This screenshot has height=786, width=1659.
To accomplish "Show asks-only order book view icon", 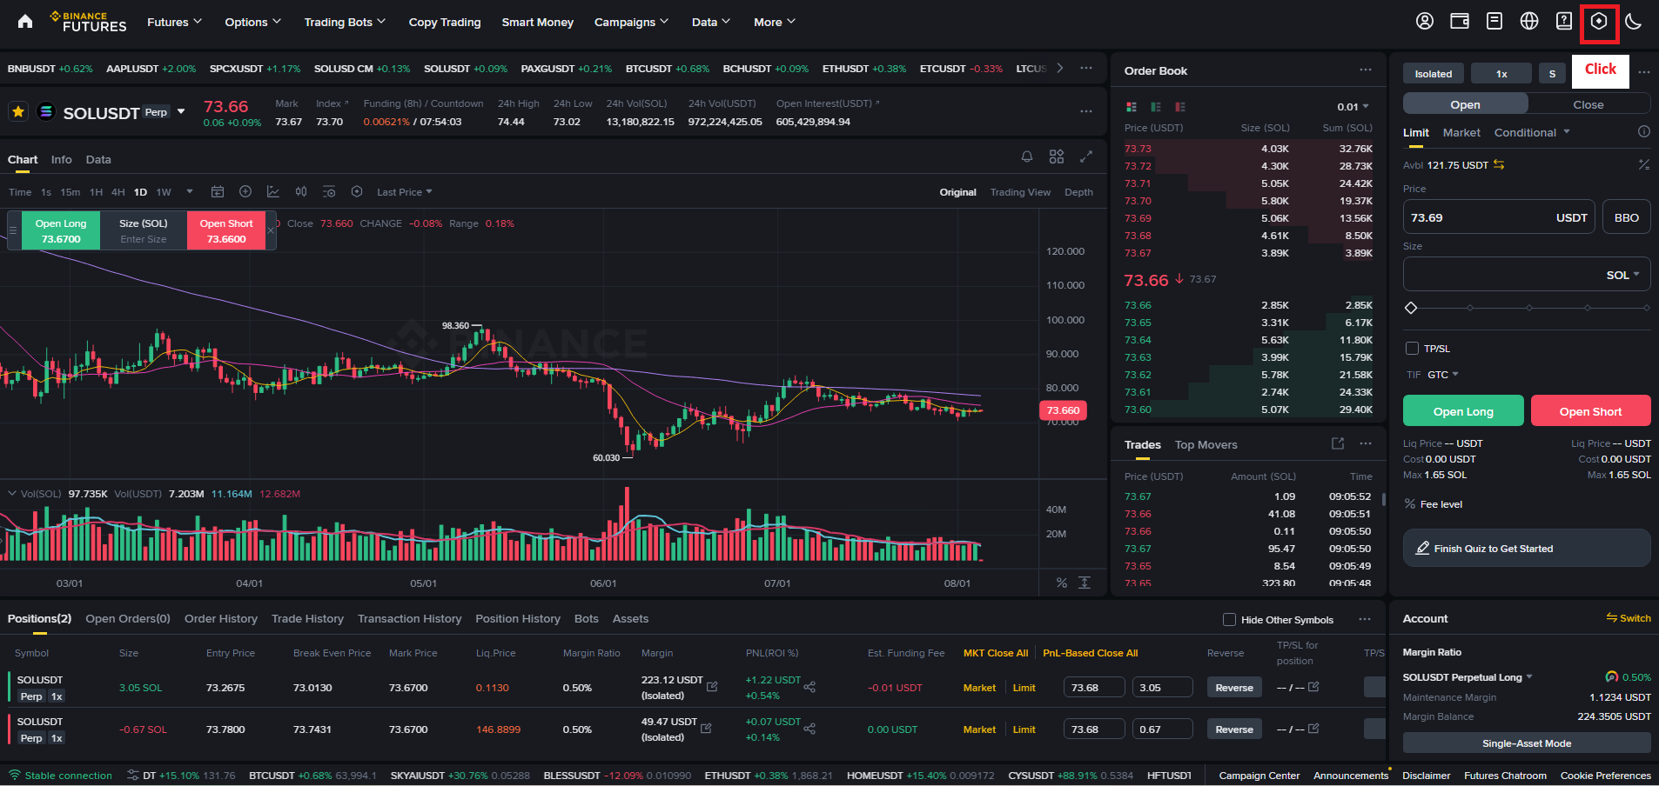I will point(1180,107).
